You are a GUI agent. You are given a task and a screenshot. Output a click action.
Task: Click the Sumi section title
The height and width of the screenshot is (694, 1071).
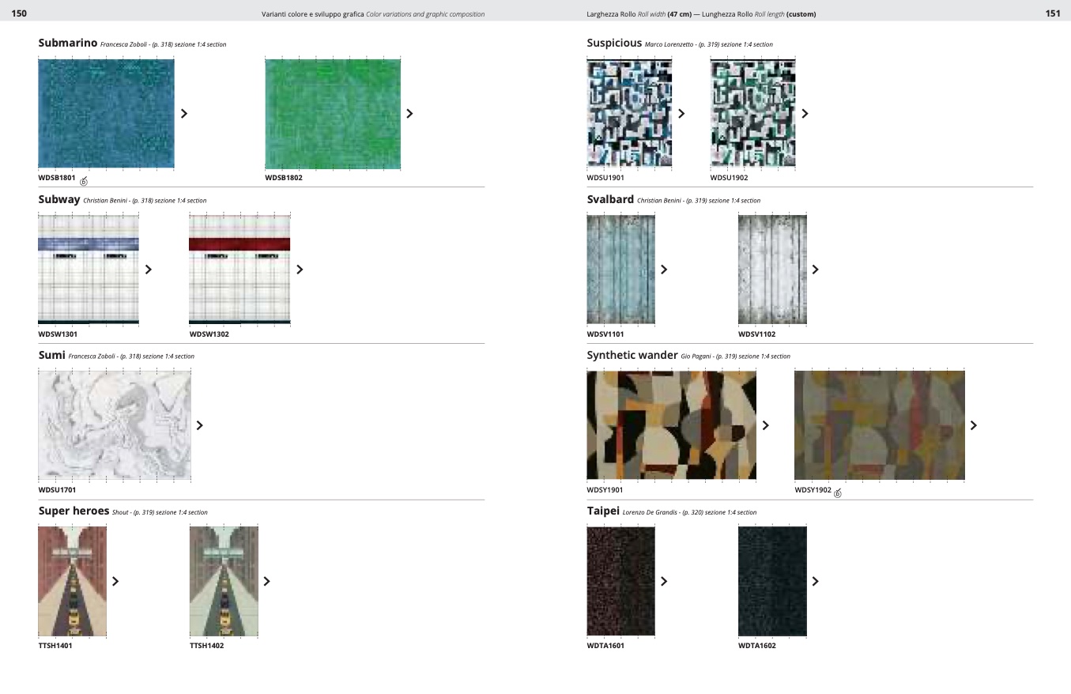pos(51,356)
